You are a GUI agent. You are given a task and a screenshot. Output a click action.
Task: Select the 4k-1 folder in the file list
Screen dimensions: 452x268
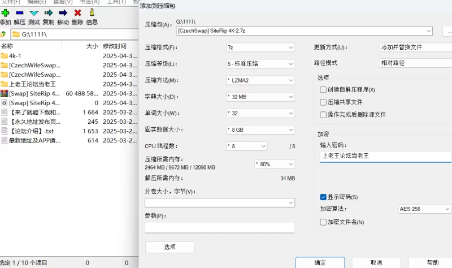tap(15, 56)
